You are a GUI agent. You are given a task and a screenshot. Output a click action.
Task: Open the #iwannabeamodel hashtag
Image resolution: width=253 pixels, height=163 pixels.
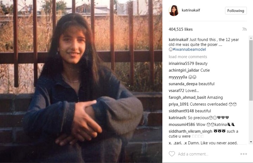[189, 50]
